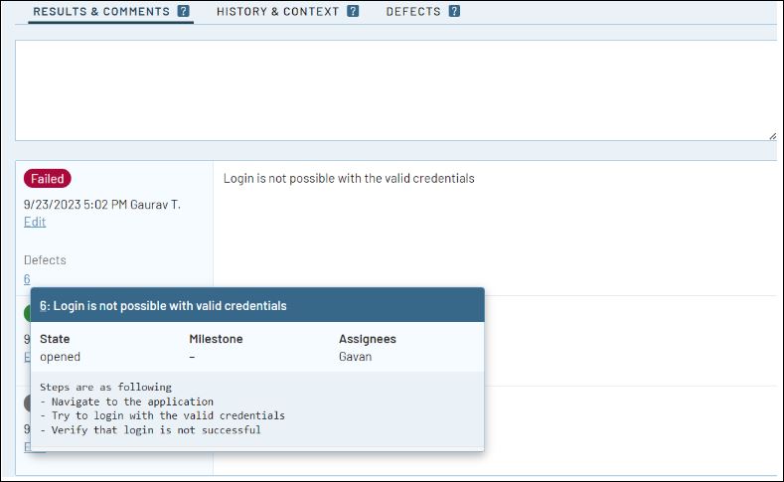784x482 pixels.
Task: Click the Milestone dash value in popup
Action: pos(192,357)
